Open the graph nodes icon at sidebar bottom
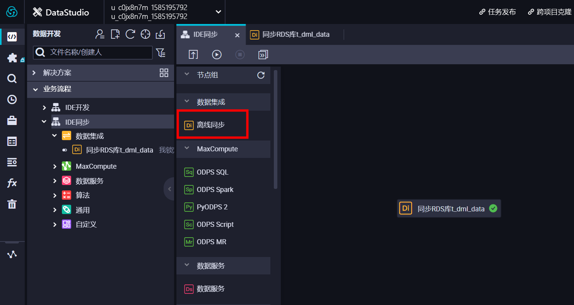 tap(12, 254)
